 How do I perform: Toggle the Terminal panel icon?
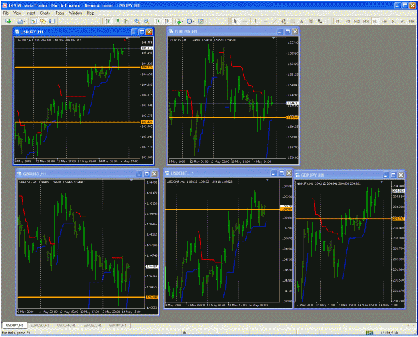pyautogui.click(x=52, y=21)
